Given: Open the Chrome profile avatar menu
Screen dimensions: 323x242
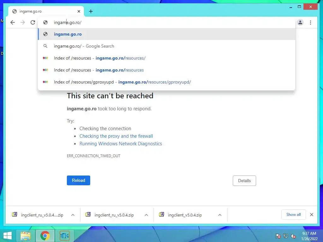Looking at the screenshot, I should (300, 22).
